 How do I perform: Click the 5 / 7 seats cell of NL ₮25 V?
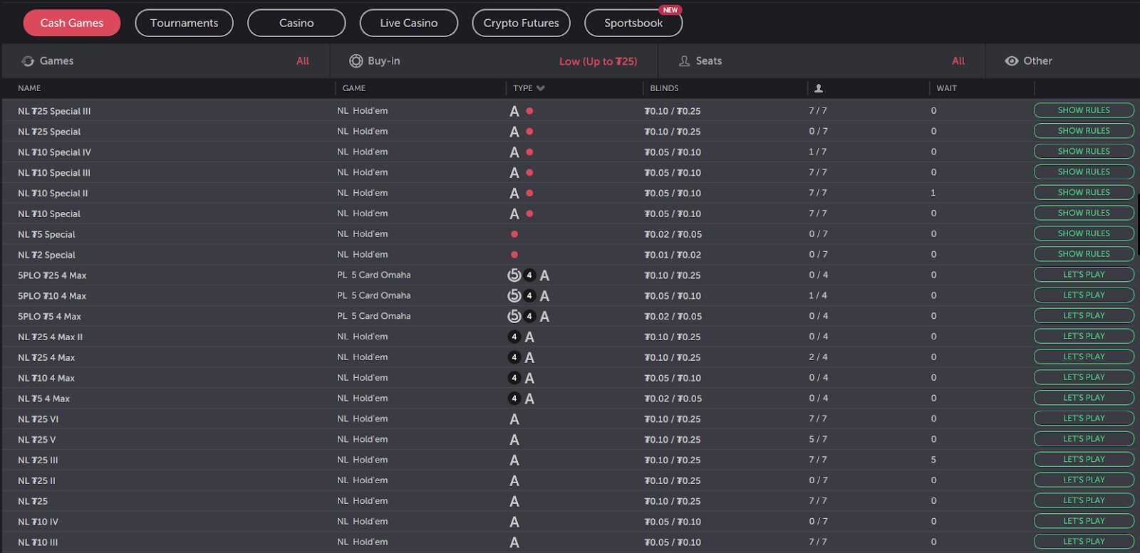818,439
